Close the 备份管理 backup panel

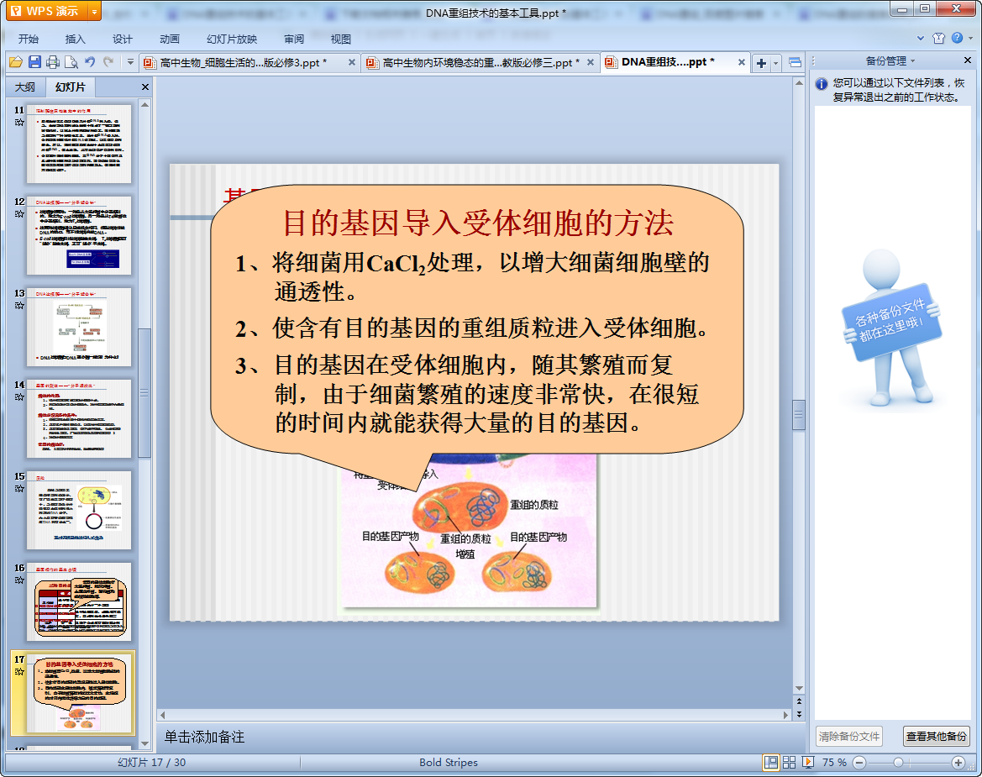coord(968,60)
